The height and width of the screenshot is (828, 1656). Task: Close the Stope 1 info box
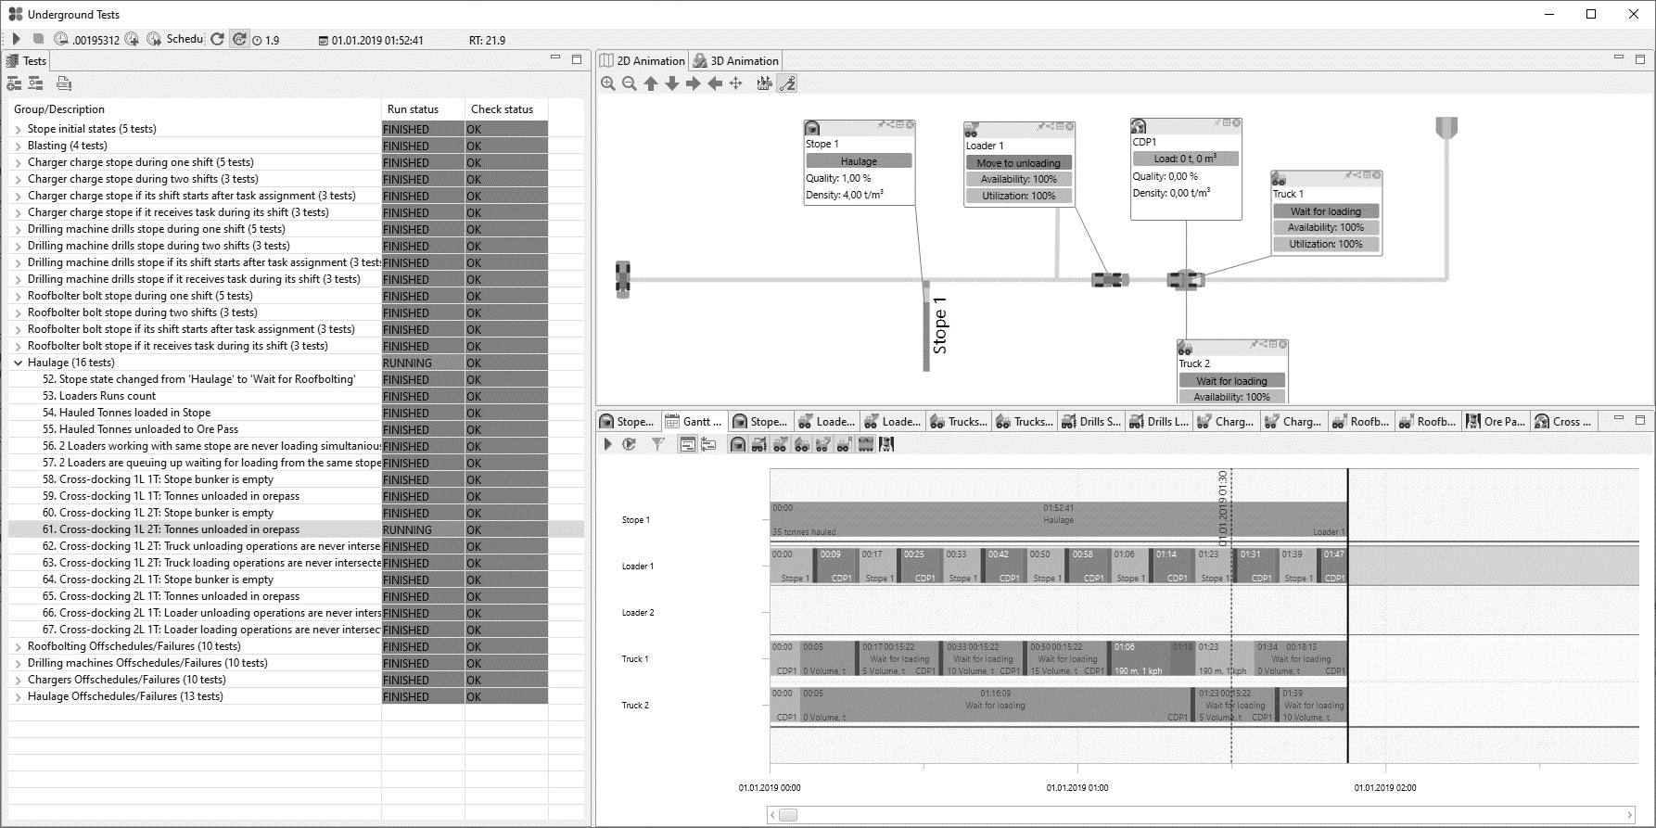pyautogui.click(x=911, y=125)
